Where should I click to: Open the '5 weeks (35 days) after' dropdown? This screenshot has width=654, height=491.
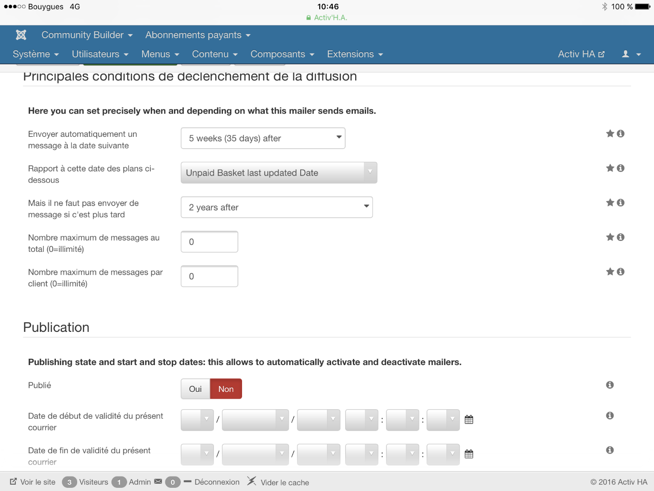pyautogui.click(x=263, y=138)
